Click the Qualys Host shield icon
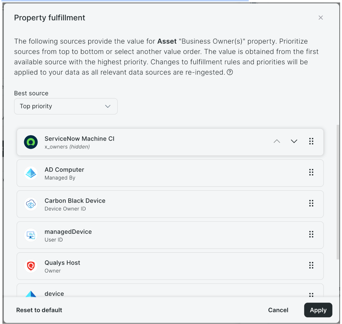This screenshot has height=324, width=342. click(x=31, y=266)
